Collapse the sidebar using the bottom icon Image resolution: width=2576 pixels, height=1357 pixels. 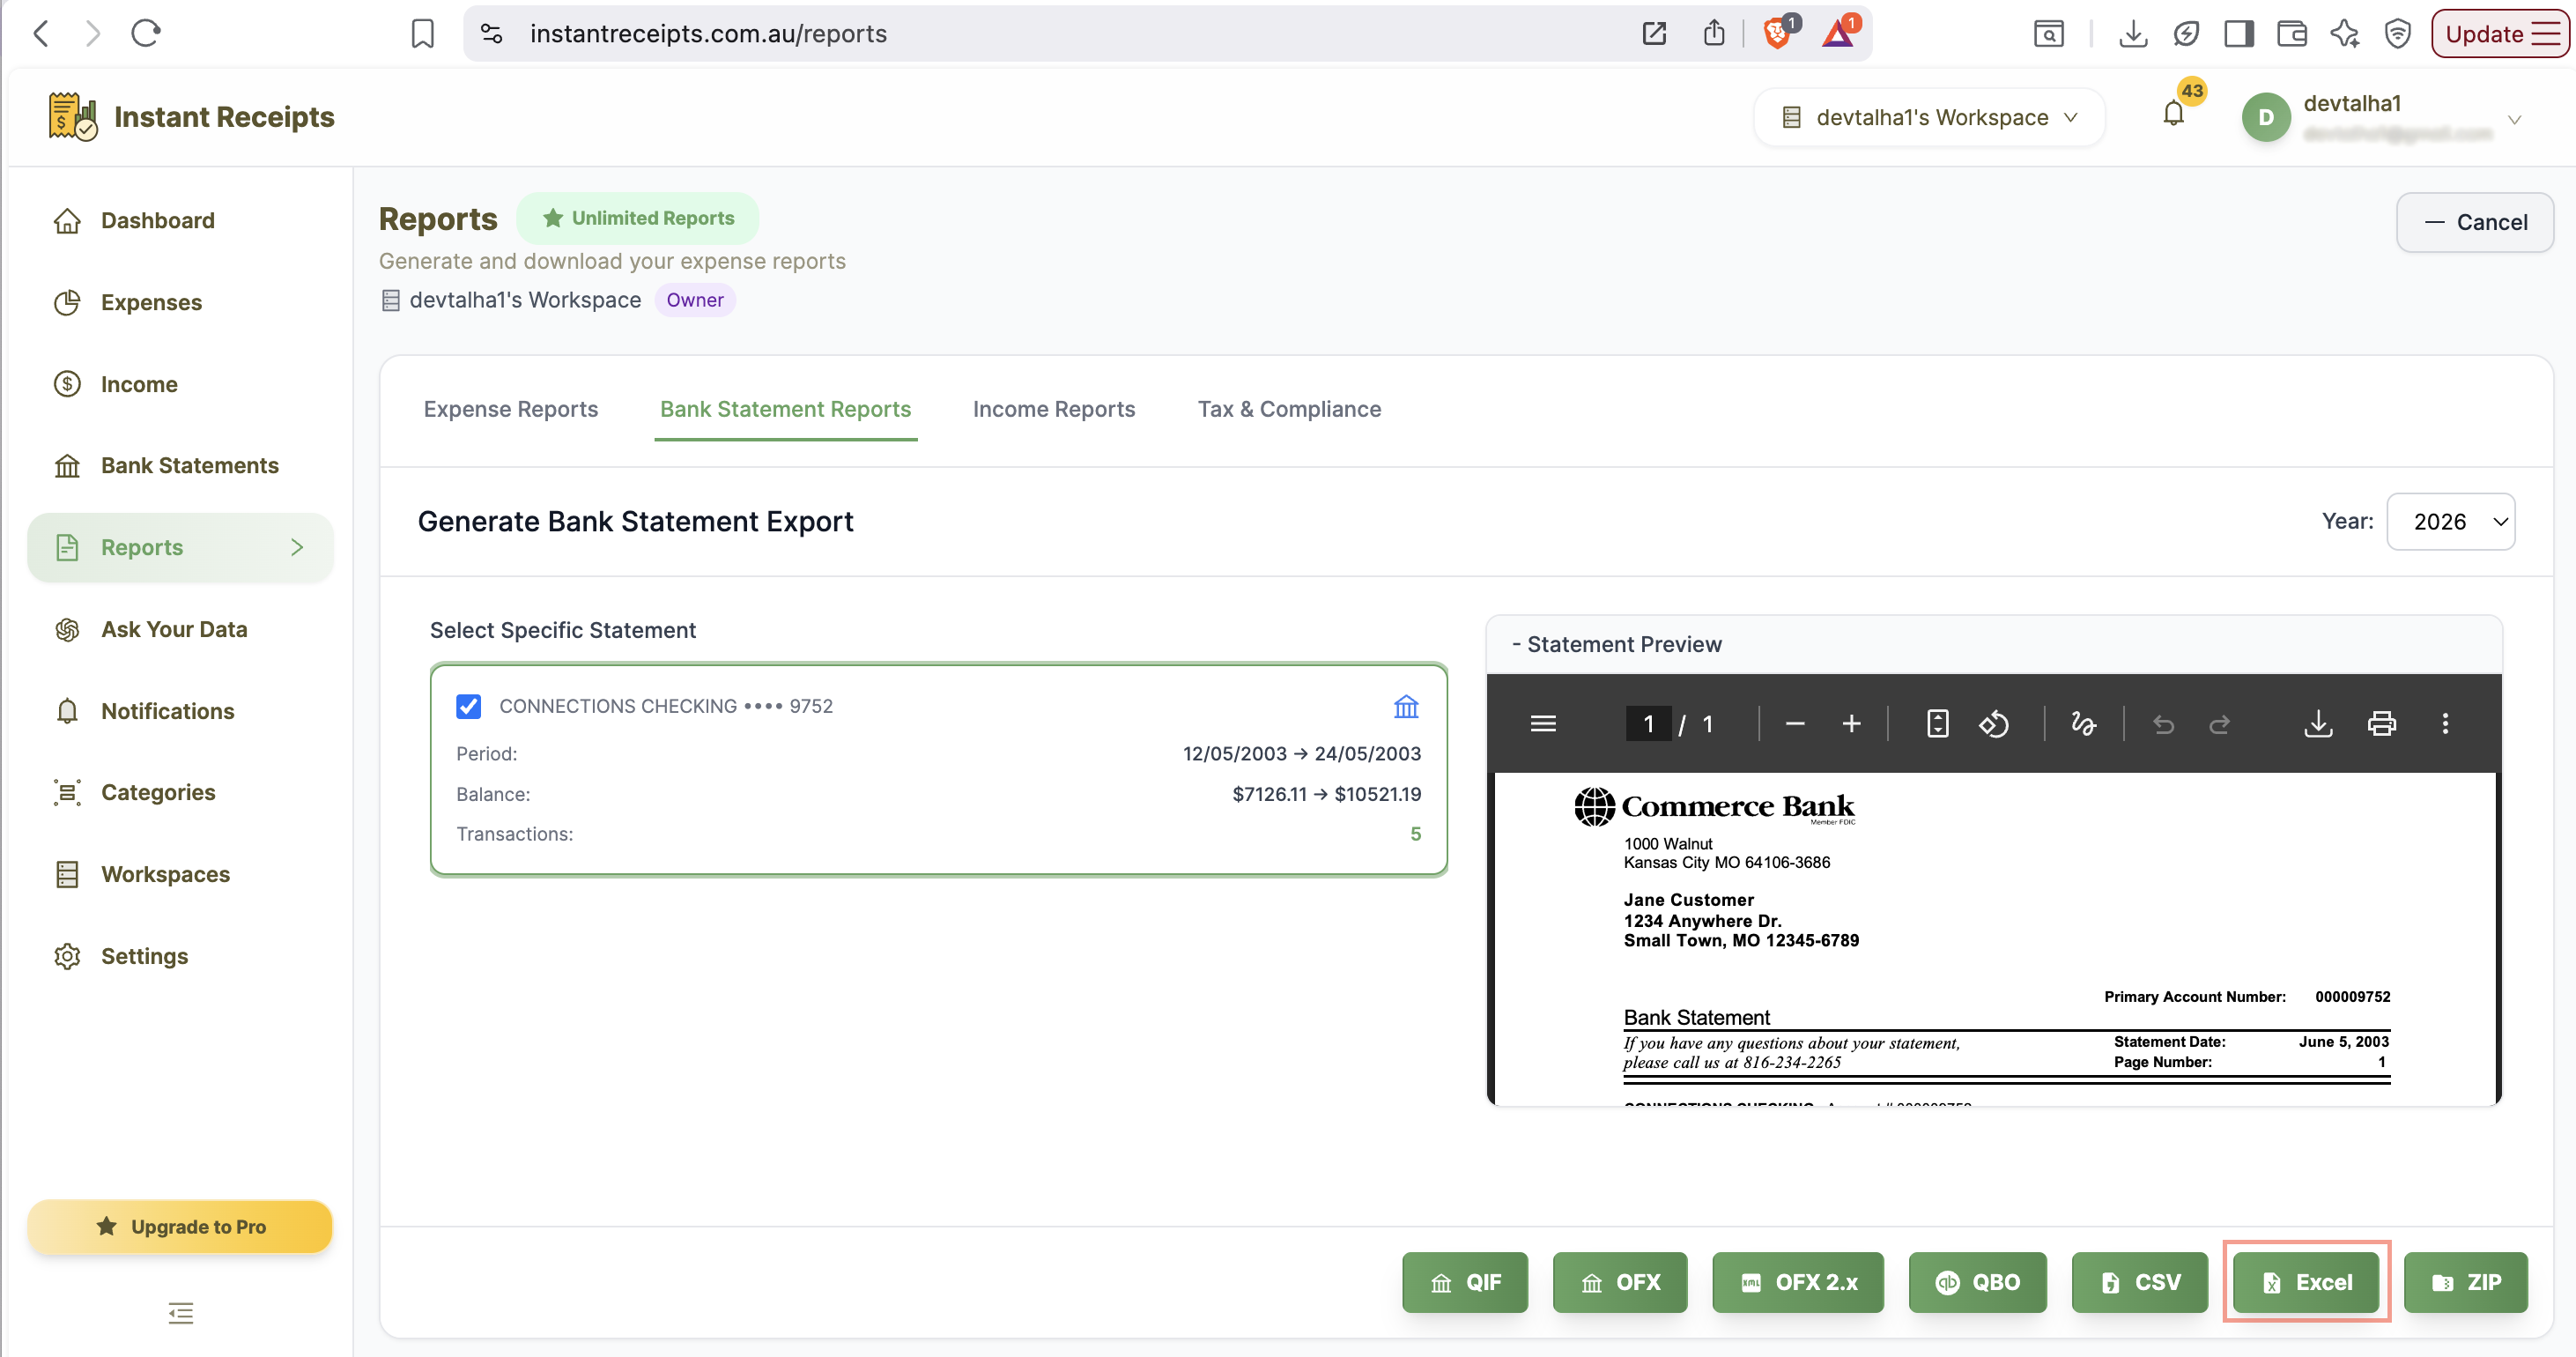pyautogui.click(x=181, y=1313)
